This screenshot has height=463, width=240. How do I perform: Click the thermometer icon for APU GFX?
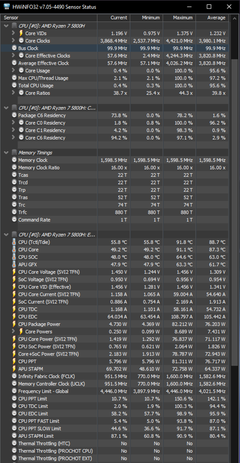[x=14, y=264]
